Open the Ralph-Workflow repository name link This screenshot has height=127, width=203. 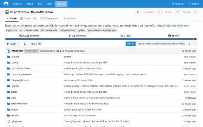(x=42, y=12)
